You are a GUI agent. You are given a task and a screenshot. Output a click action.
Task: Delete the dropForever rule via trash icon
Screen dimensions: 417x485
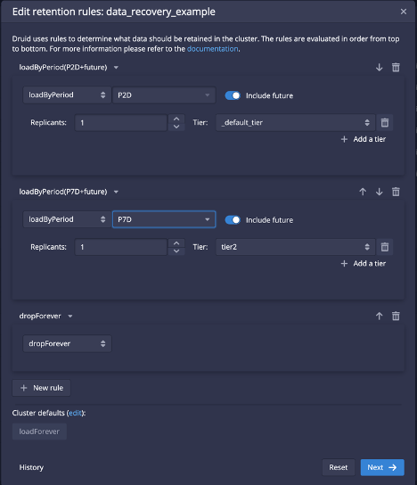click(396, 316)
